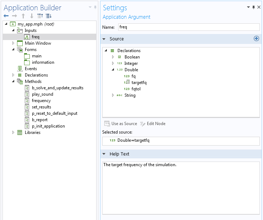This screenshot has width=263, height=220.
Task: Expand the Integer declarations
Action: point(113,63)
